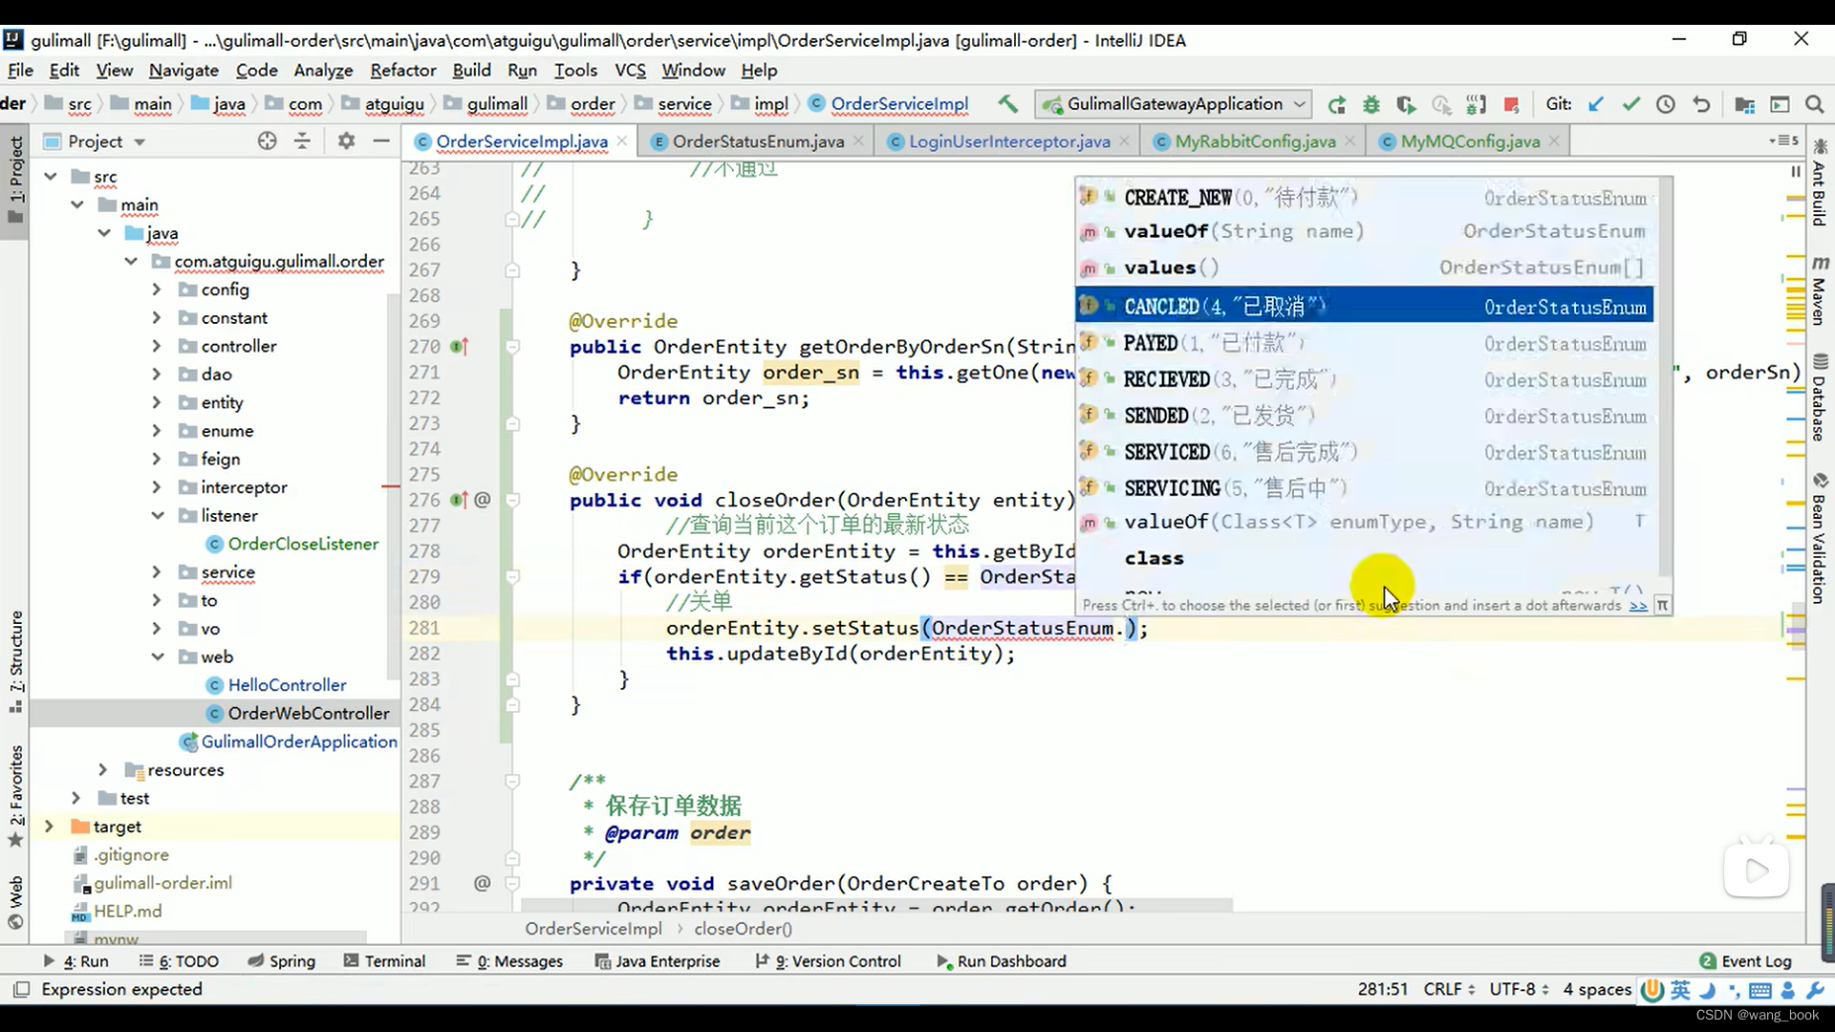Image resolution: width=1835 pixels, height=1032 pixels.
Task: Commit changes with Git green checkmark
Action: click(1630, 104)
